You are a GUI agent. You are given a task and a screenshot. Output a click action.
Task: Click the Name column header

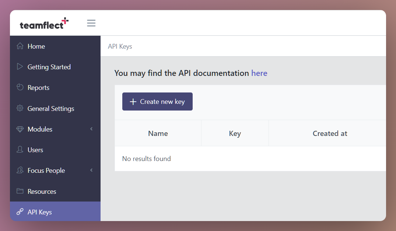(x=158, y=133)
